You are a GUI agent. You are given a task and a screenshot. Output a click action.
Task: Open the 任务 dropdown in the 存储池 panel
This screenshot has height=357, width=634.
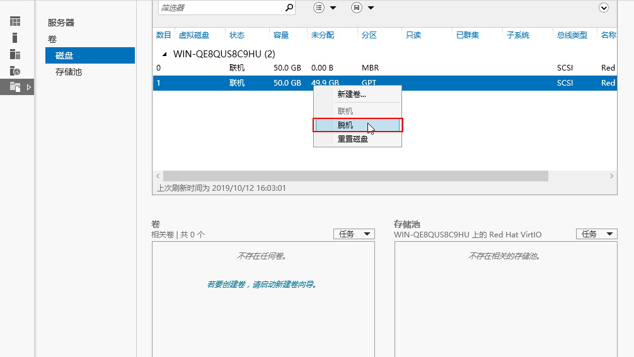click(x=597, y=234)
